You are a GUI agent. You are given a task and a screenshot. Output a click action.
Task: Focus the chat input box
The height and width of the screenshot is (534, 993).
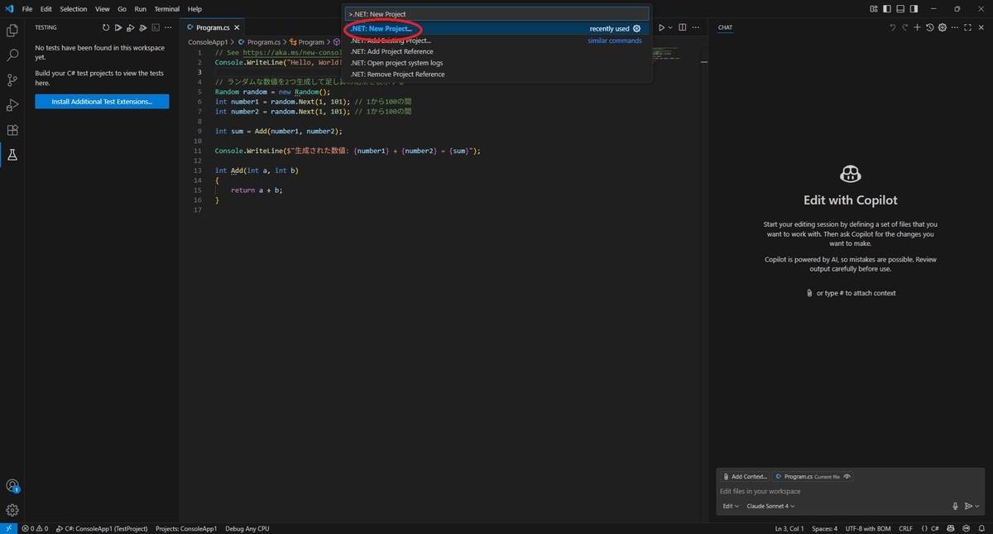(x=849, y=491)
